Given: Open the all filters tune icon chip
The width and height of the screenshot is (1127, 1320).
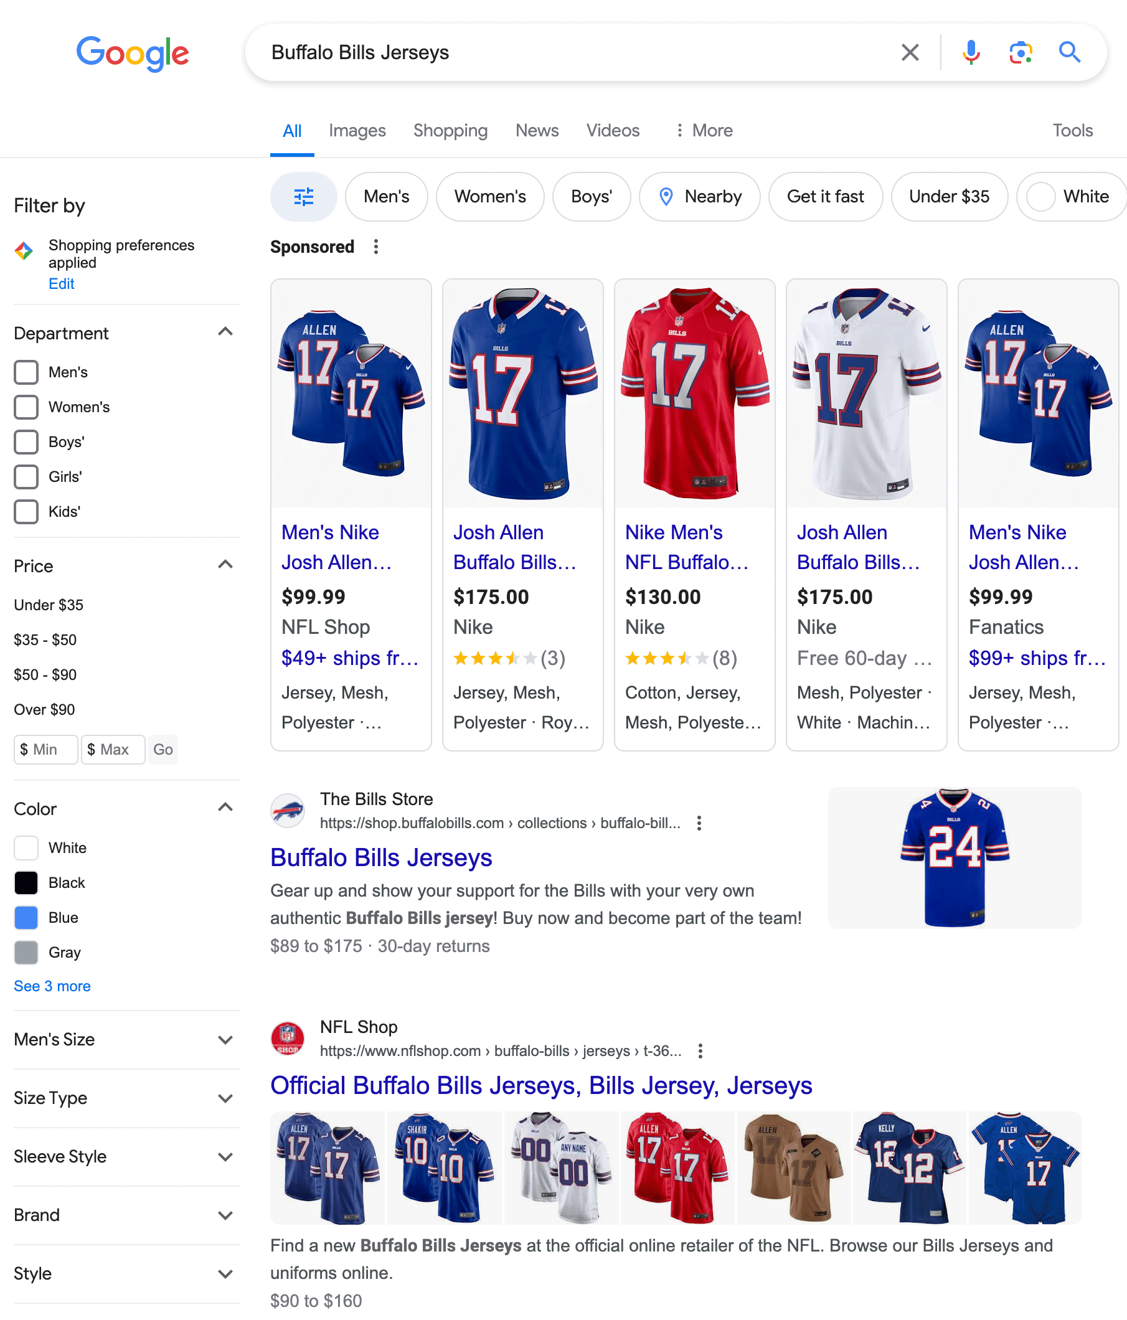Looking at the screenshot, I should coord(303,197).
